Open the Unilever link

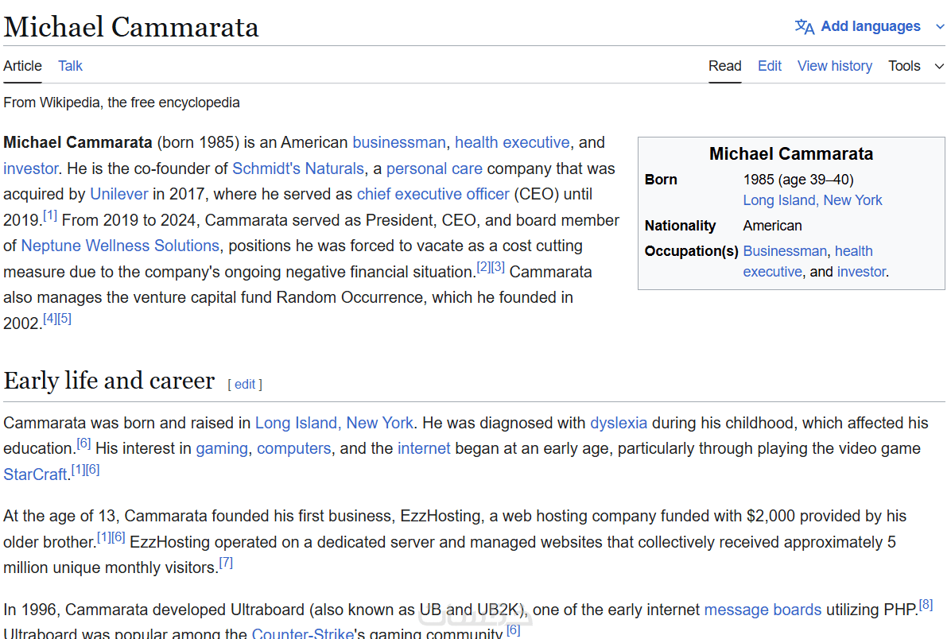point(119,194)
